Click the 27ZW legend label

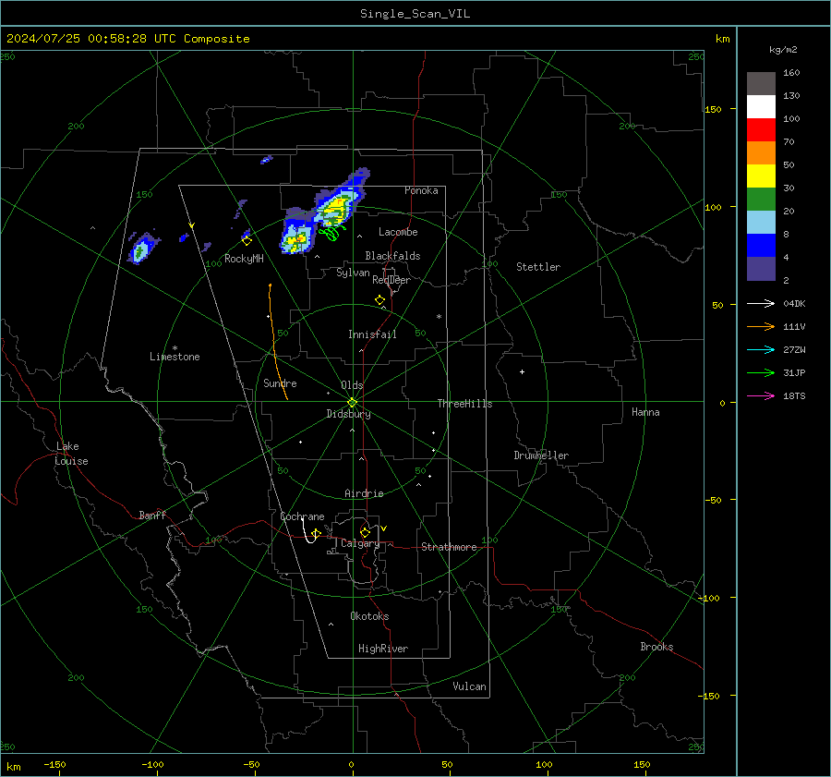point(794,349)
